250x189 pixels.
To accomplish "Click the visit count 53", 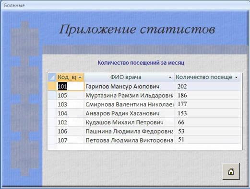I will (x=207, y=131).
